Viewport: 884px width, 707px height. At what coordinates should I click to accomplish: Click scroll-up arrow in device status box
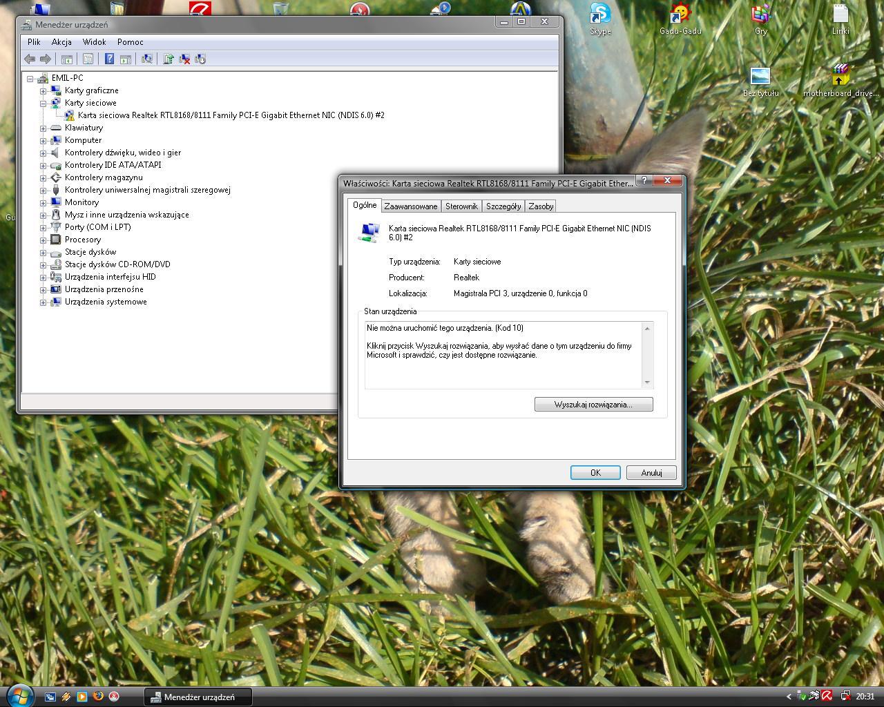647,328
